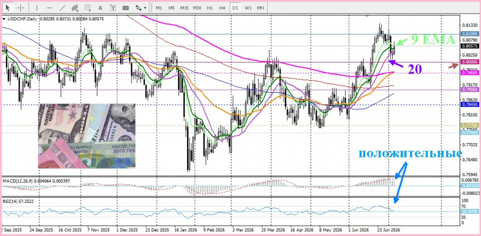Click the 16 Oct 2025 date label
The width and height of the screenshot is (481, 236).
(x=69, y=230)
